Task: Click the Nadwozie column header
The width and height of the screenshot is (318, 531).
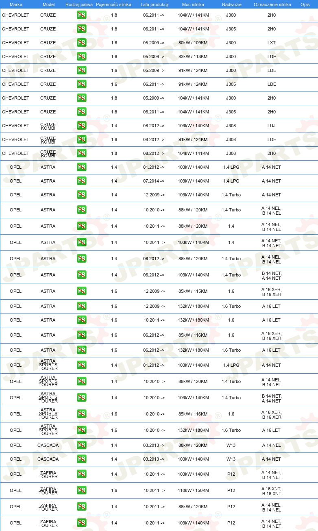Action: (231, 4)
